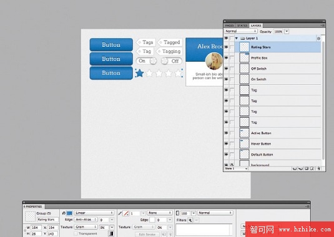The height and width of the screenshot is (237, 334).
Task: Open the Properties panel options menu icon
Action: click(308, 206)
